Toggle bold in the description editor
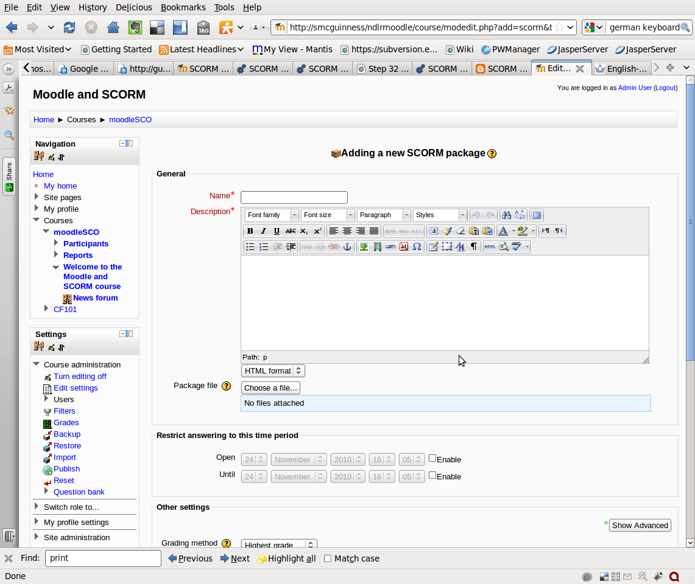The image size is (695, 584). (x=250, y=231)
